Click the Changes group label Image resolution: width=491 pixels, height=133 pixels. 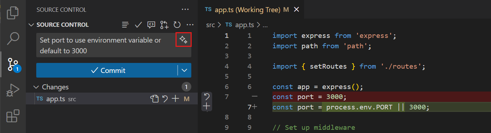click(x=55, y=87)
